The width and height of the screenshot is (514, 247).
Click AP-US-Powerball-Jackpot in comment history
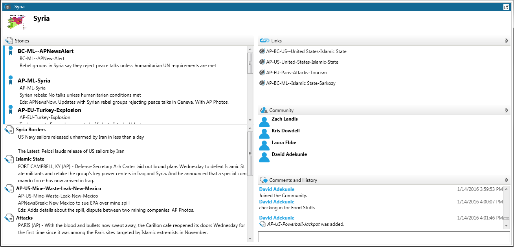(294, 224)
